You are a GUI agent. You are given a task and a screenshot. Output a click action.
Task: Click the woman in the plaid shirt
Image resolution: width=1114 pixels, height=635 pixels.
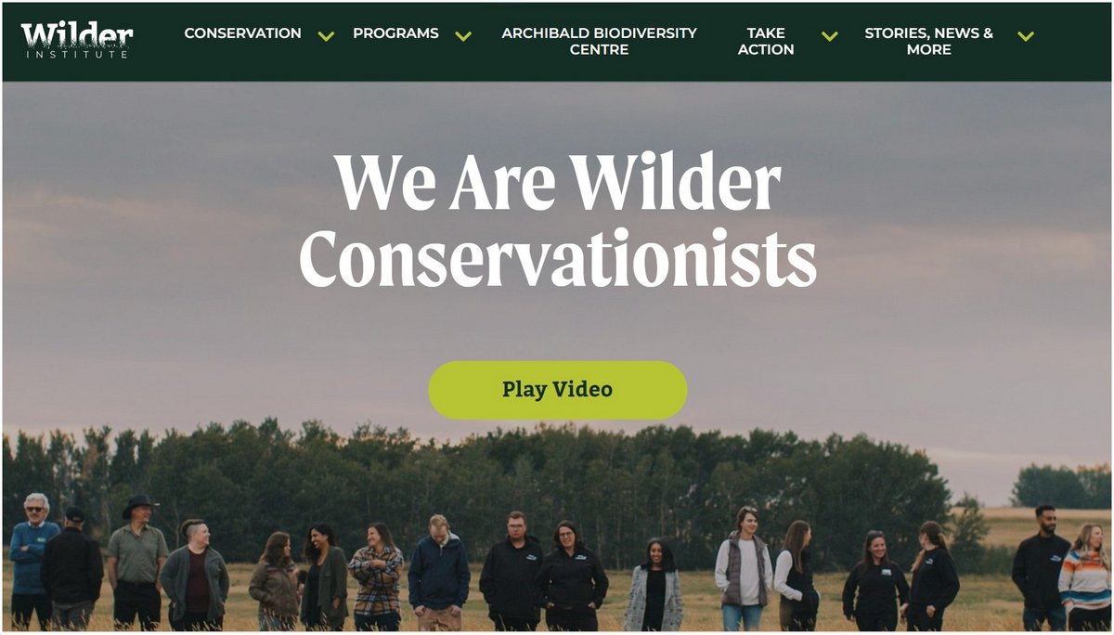click(376, 576)
